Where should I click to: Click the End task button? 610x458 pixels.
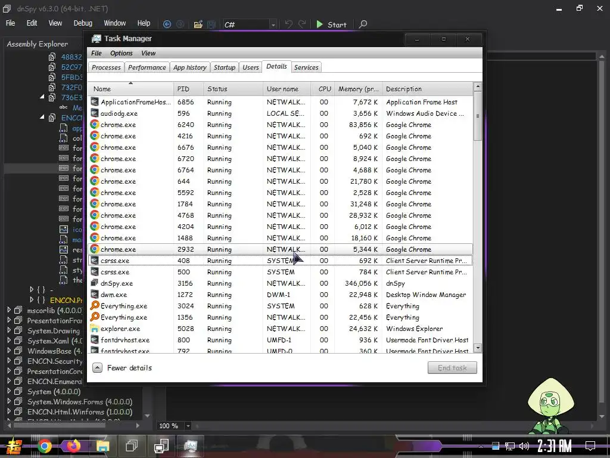452,367
